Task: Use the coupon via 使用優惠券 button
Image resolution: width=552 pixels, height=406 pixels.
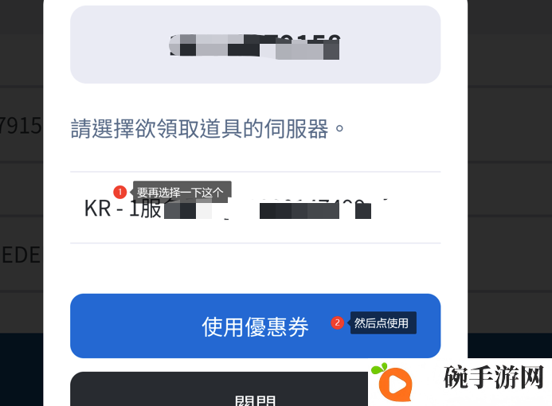Action: point(255,326)
